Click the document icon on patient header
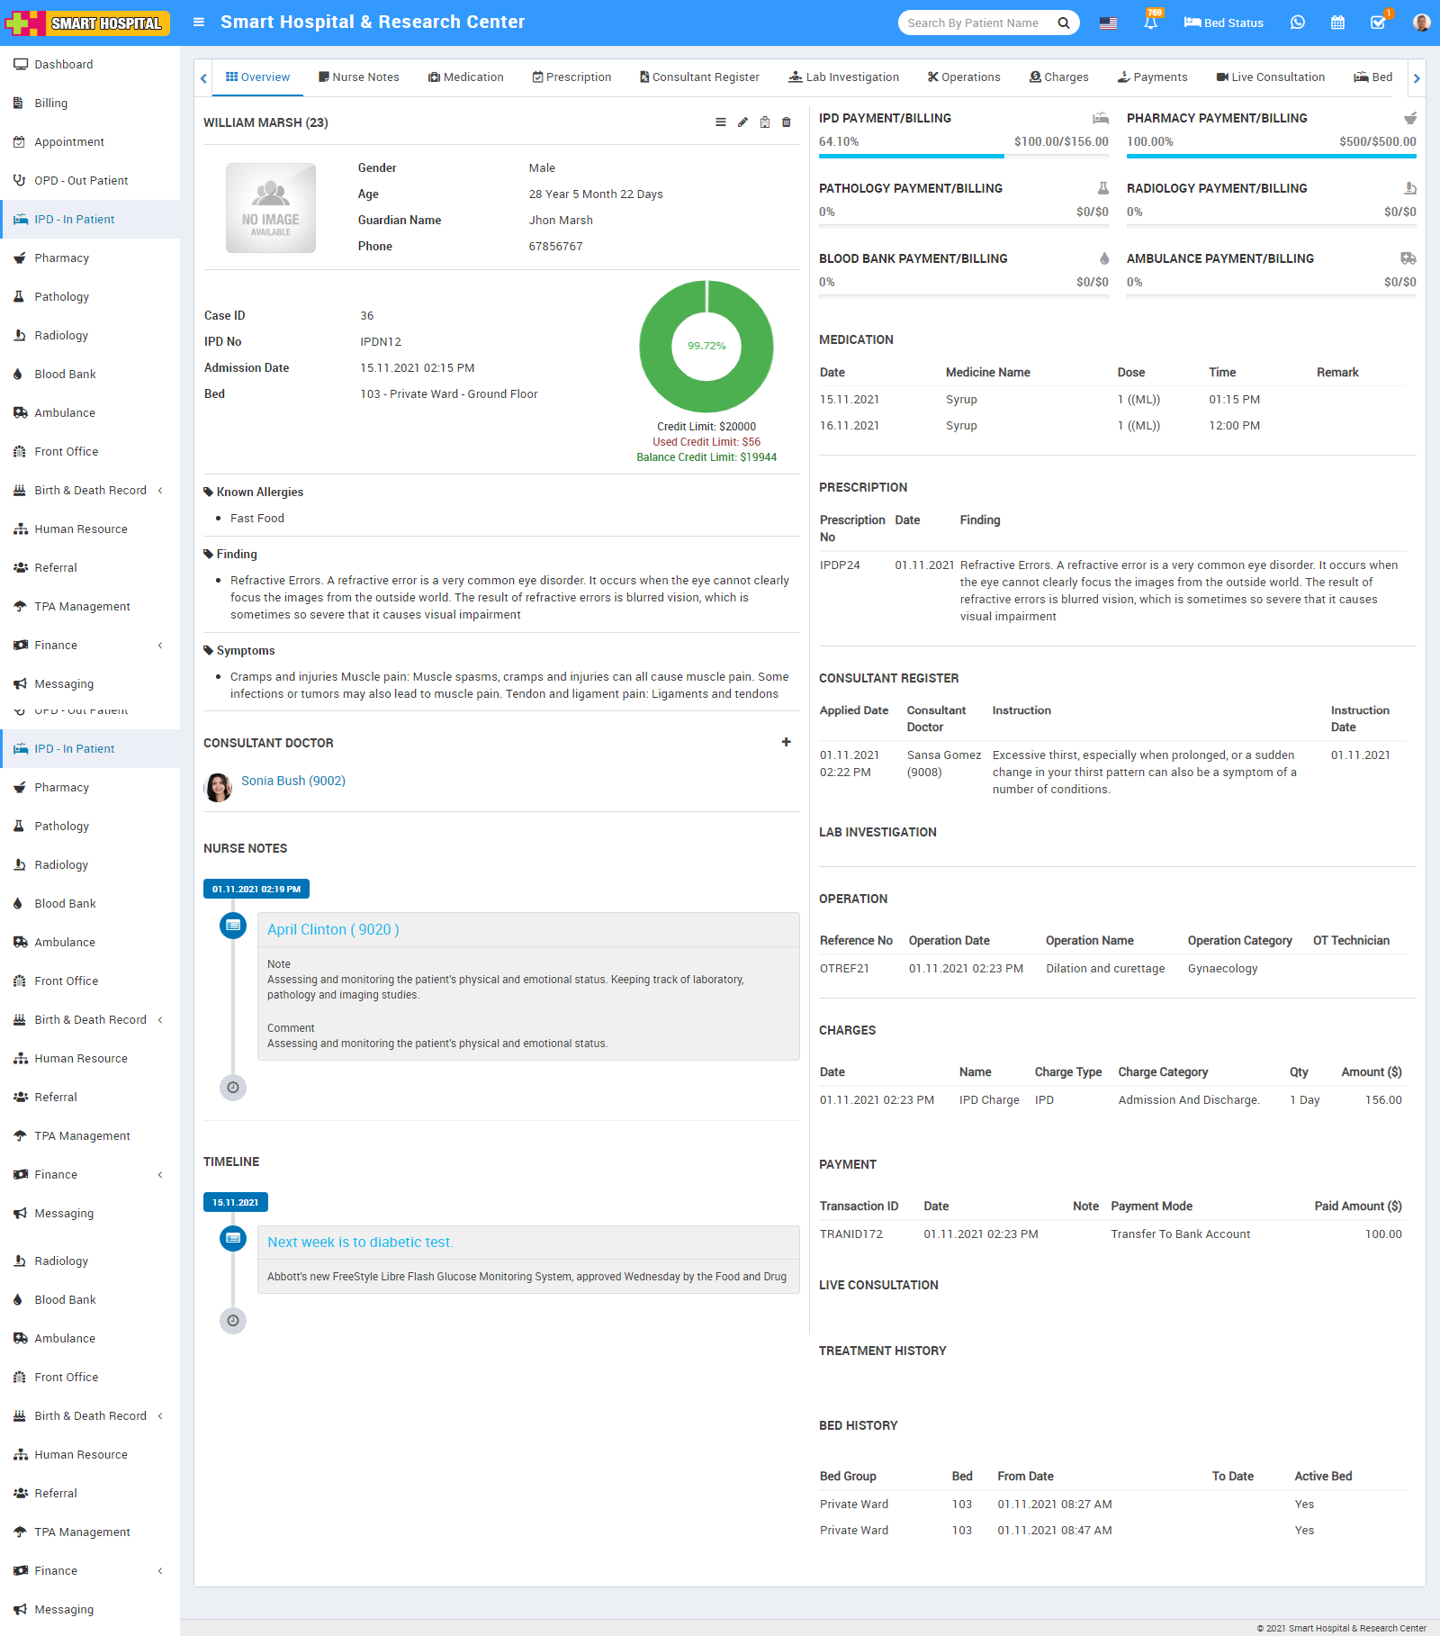Viewport: 1440px width, 1636px height. [x=764, y=122]
